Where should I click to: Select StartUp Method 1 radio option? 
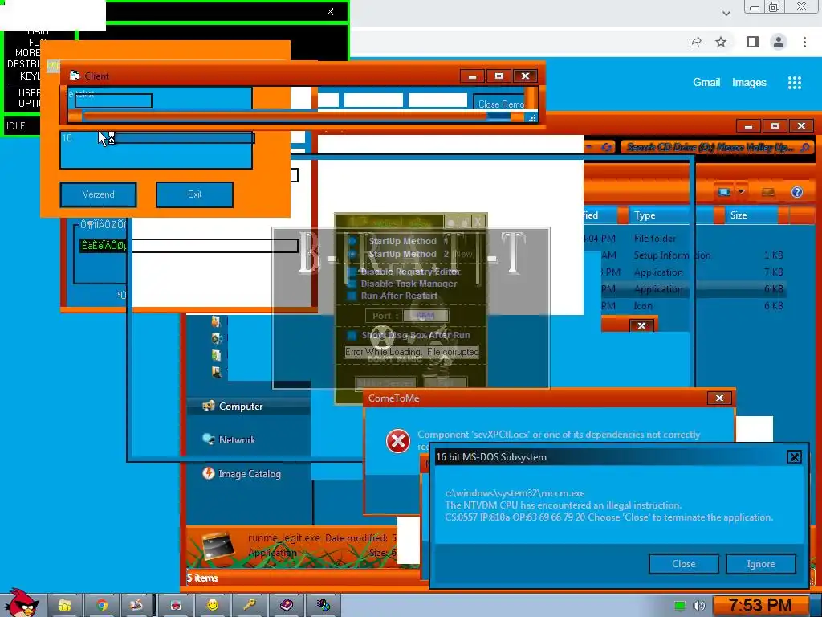(352, 241)
